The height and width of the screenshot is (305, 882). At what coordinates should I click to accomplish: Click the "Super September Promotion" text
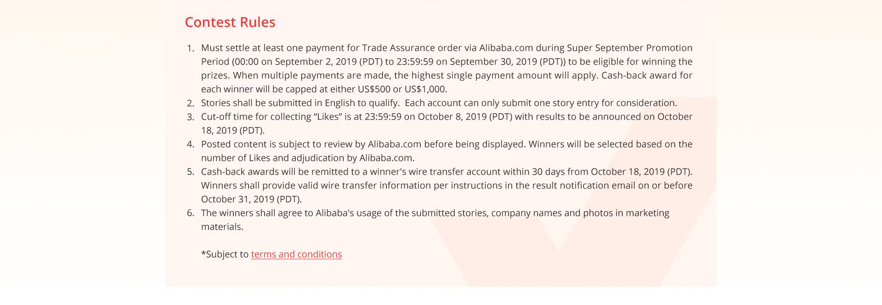629,48
